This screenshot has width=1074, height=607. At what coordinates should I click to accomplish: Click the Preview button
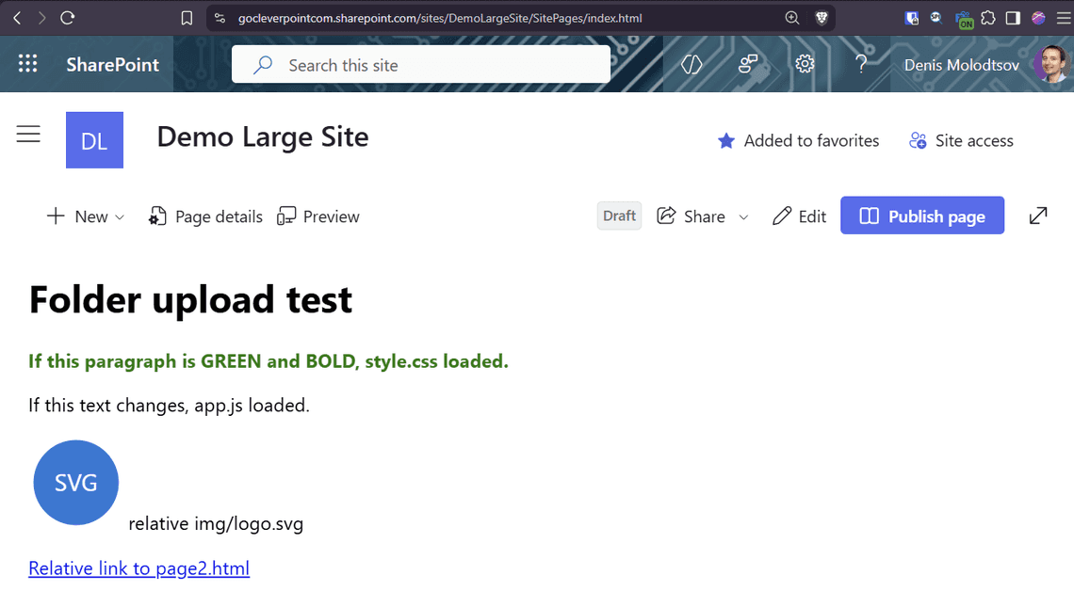[x=318, y=217]
